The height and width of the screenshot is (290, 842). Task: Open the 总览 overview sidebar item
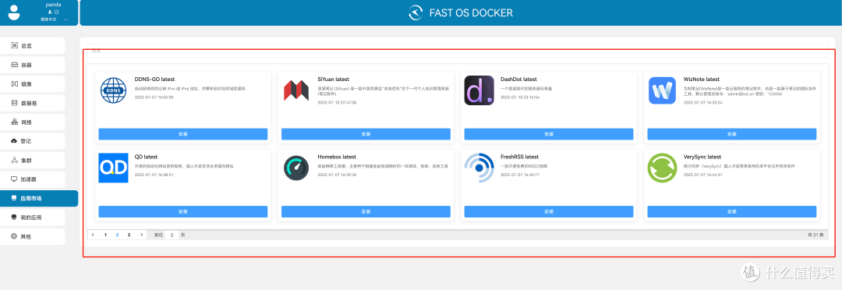tap(32, 46)
